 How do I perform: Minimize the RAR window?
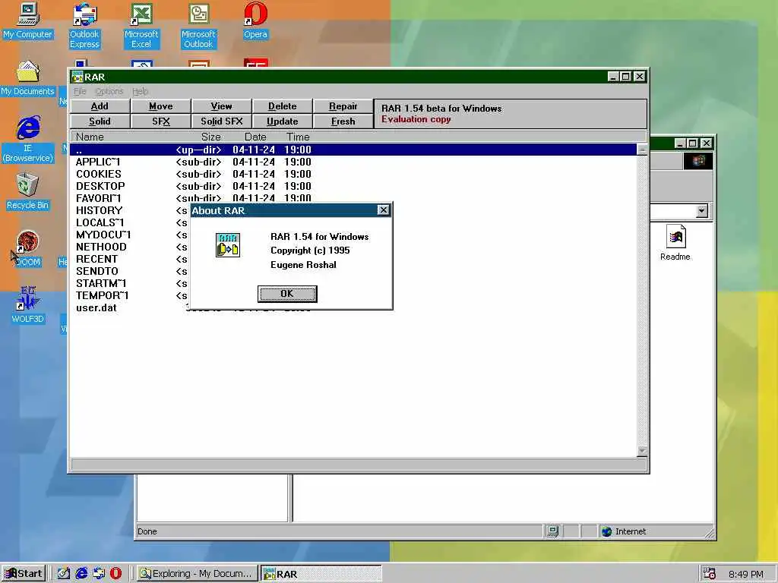613,77
